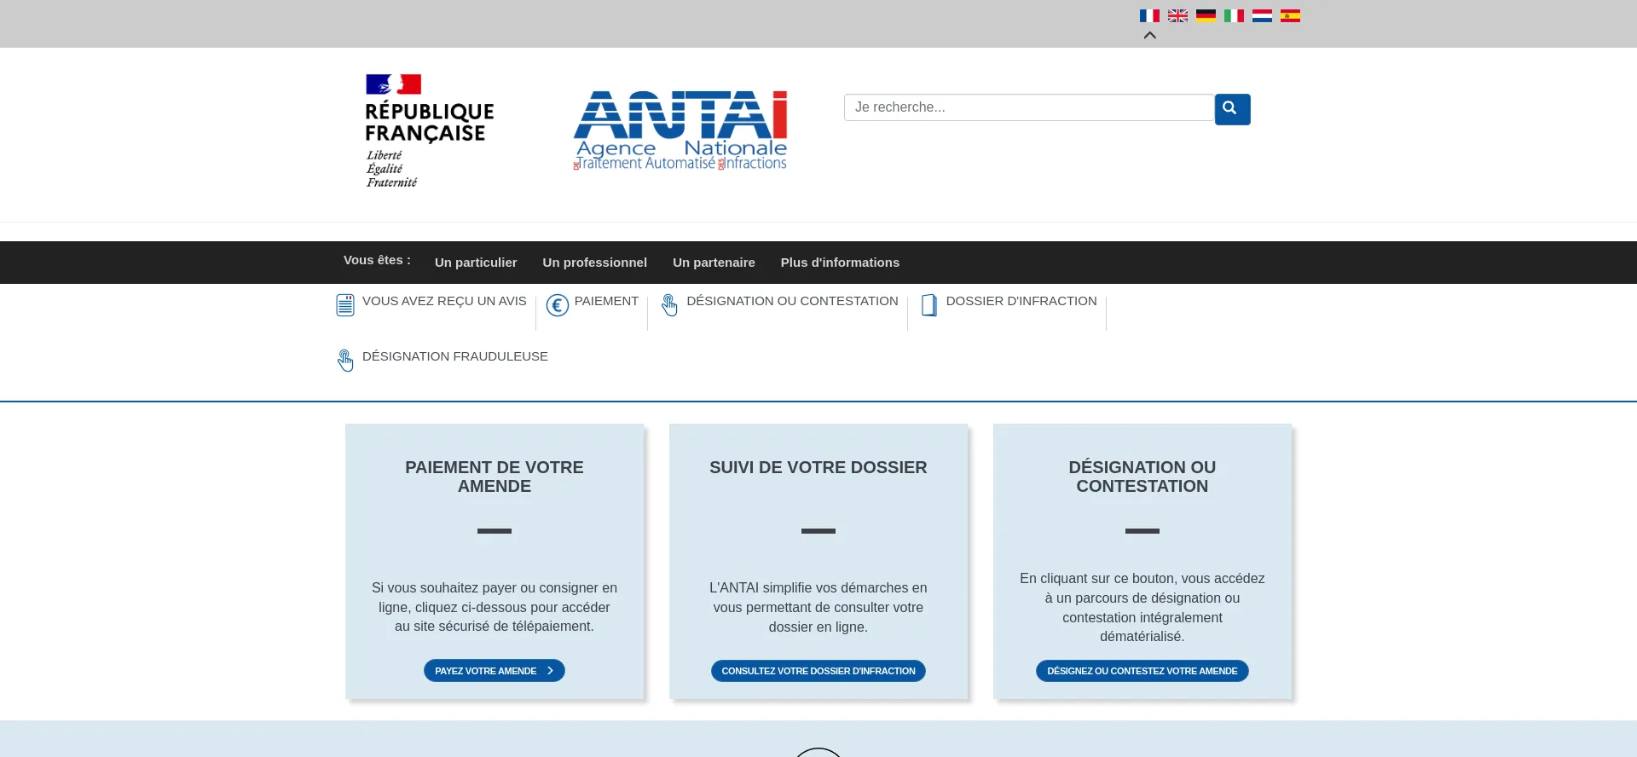This screenshot has width=1637, height=757.
Task: Open 'Désignation frauduleuse' link
Action: click(454, 356)
